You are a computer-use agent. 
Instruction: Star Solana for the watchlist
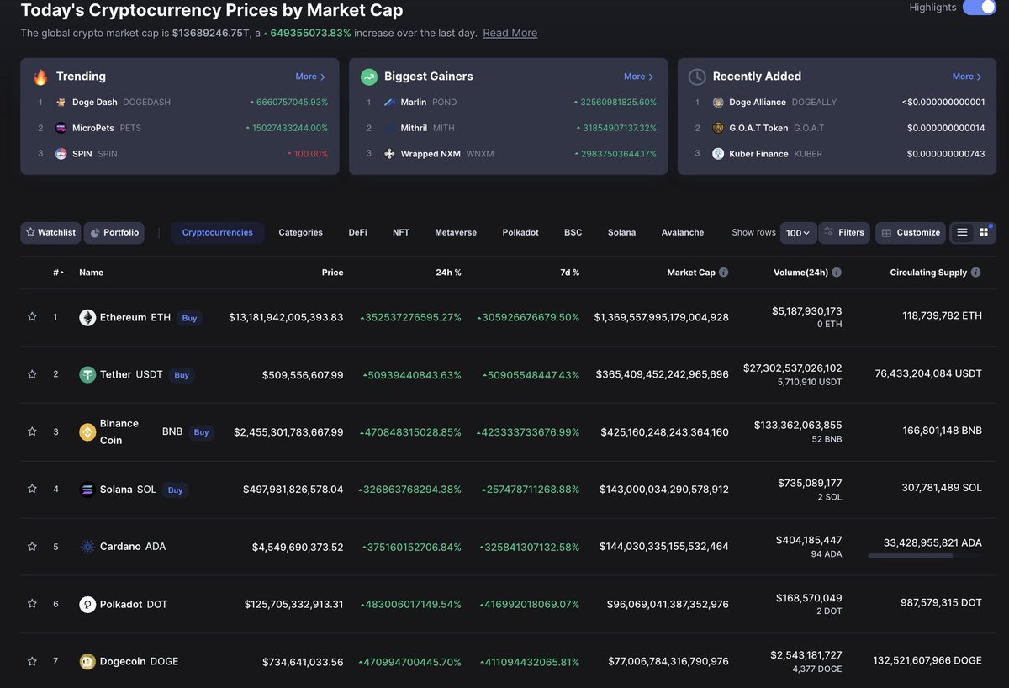coord(32,489)
